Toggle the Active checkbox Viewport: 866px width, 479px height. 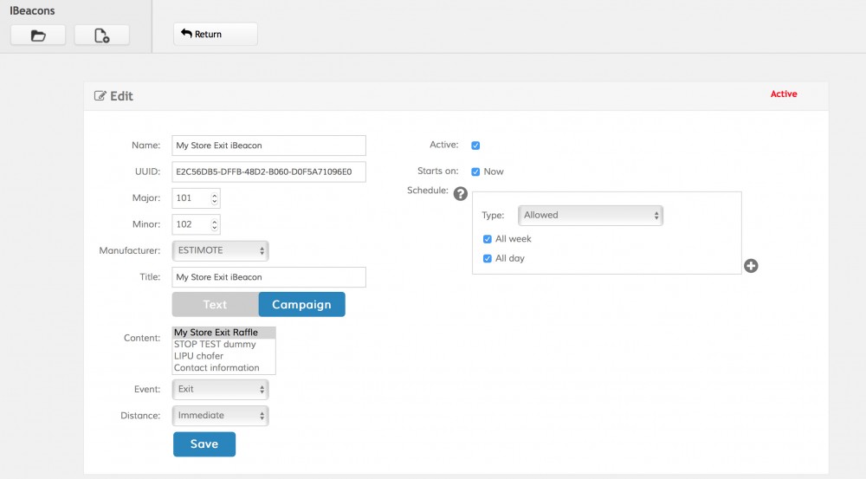475,146
